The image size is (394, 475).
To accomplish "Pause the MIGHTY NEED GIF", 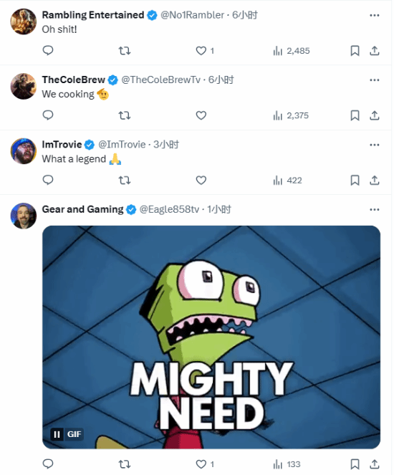I will tap(57, 434).
